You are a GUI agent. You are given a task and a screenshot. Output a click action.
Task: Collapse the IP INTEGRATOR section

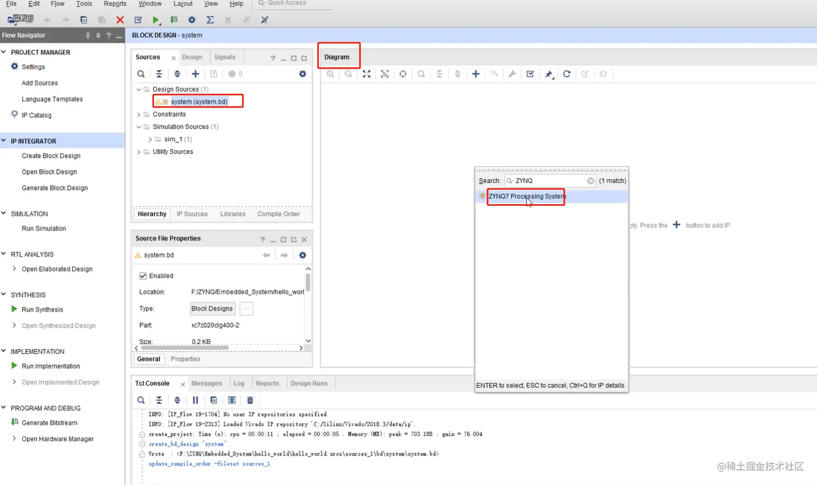pyautogui.click(x=4, y=141)
